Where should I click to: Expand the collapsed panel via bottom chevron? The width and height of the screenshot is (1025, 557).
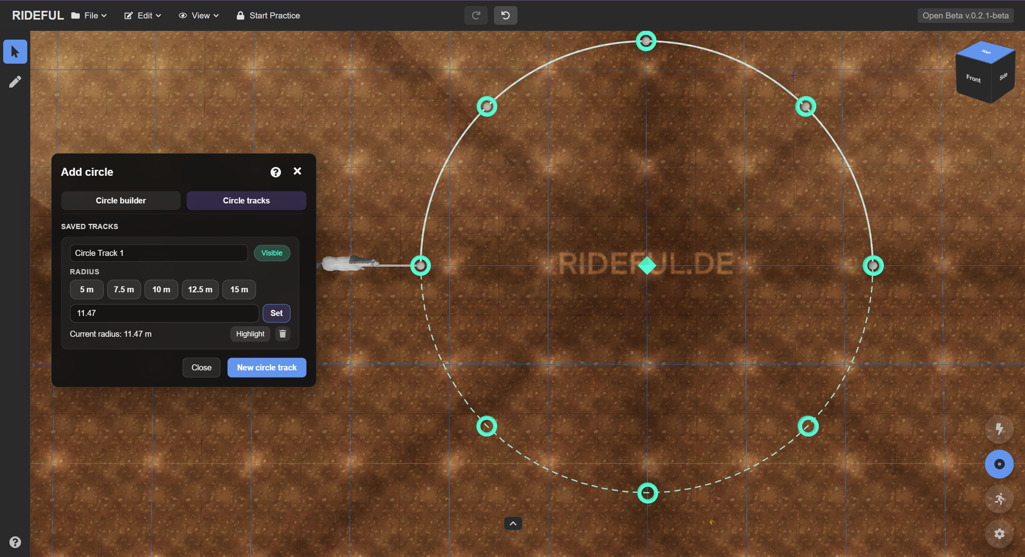512,523
